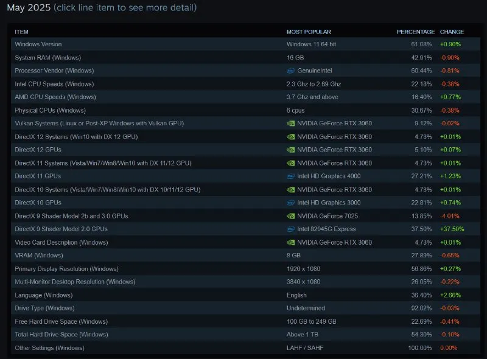
Task: Click the '8 GB' VRAM value
Action: click(293, 256)
